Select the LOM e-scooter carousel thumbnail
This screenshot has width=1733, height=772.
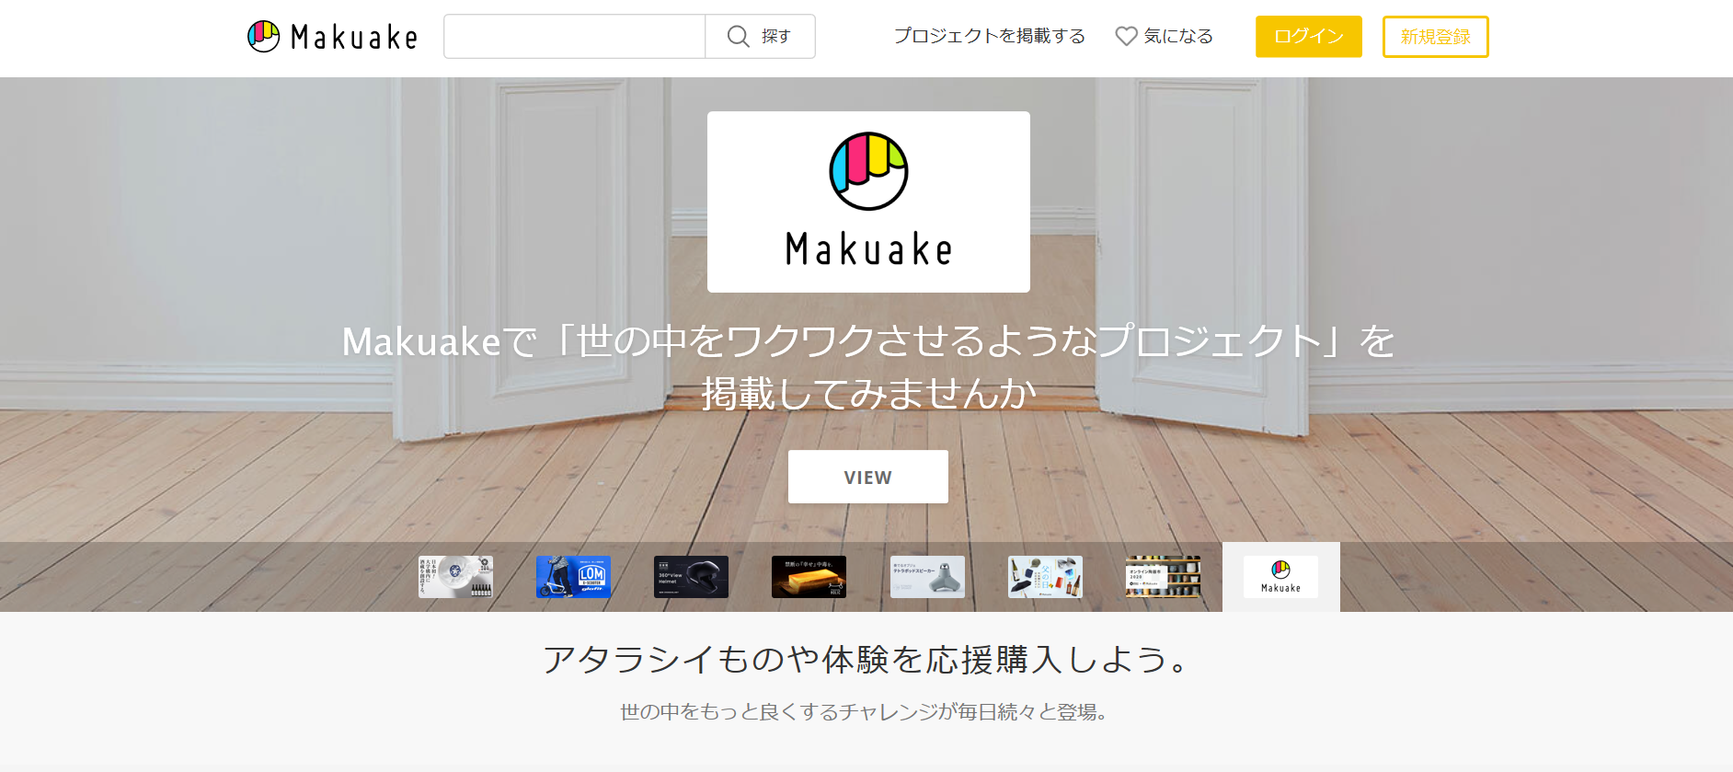click(573, 577)
